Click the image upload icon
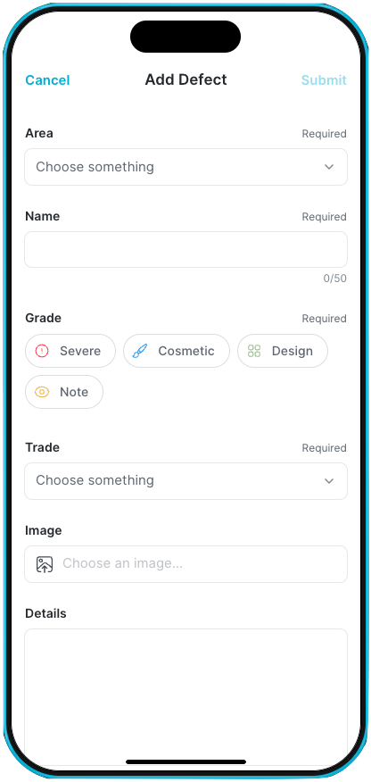 [45, 564]
